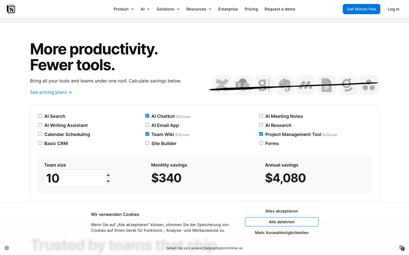This screenshot has height=255, width=409.
Task: Click the Asana three-dots icon
Action: click(x=369, y=85)
